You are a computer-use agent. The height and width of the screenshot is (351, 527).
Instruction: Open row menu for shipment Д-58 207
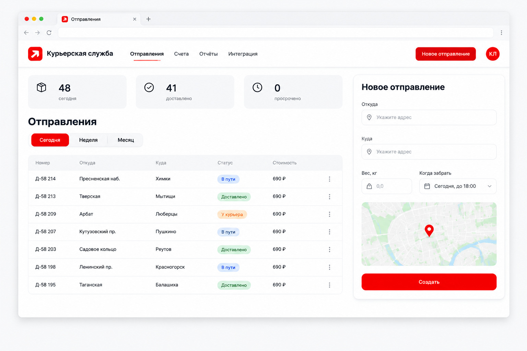pyautogui.click(x=329, y=232)
